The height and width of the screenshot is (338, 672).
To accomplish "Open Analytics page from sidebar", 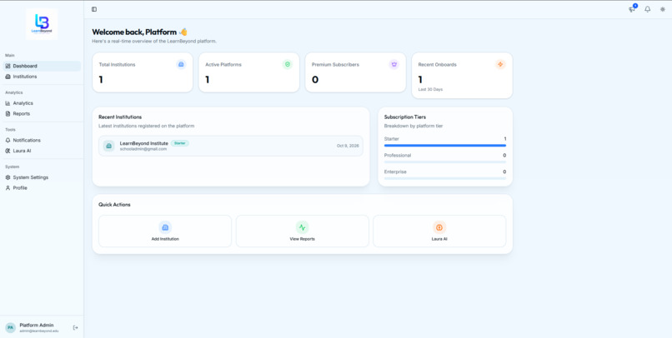I will (x=42, y=103).
